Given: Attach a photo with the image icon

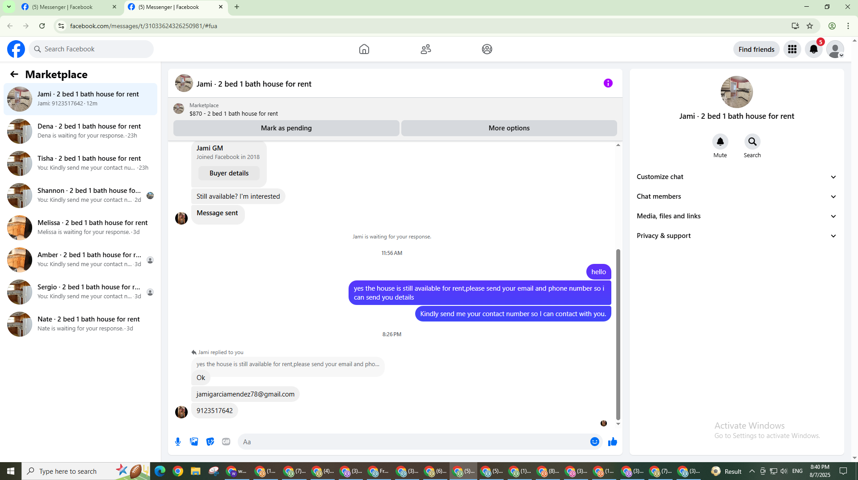Looking at the screenshot, I should tap(194, 442).
